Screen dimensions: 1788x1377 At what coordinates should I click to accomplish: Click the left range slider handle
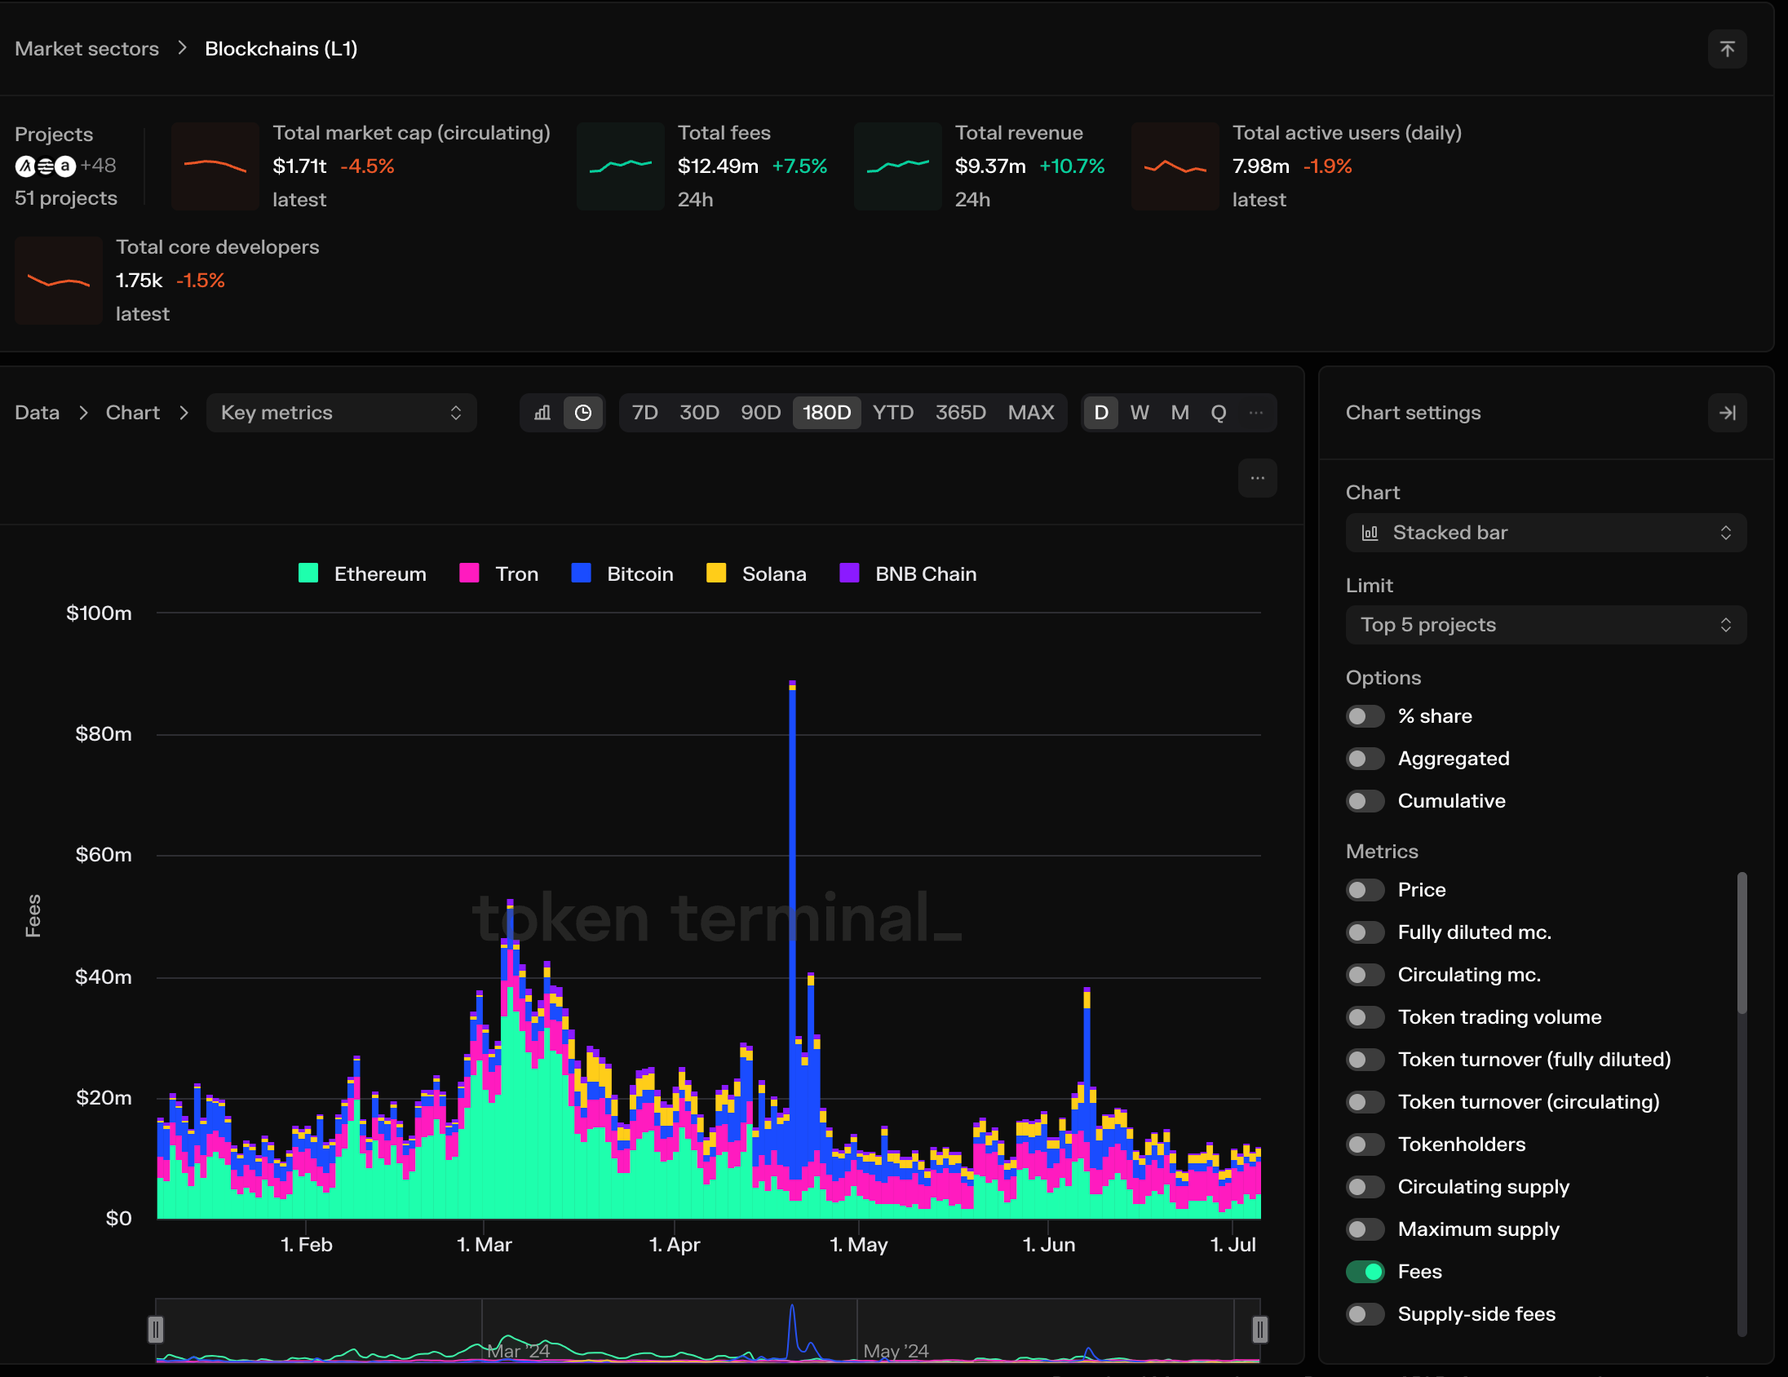pos(156,1330)
